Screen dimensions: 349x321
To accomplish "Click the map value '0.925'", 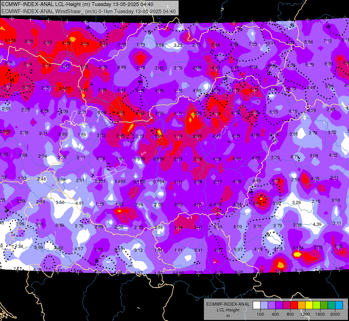I will click(x=5, y=131).
